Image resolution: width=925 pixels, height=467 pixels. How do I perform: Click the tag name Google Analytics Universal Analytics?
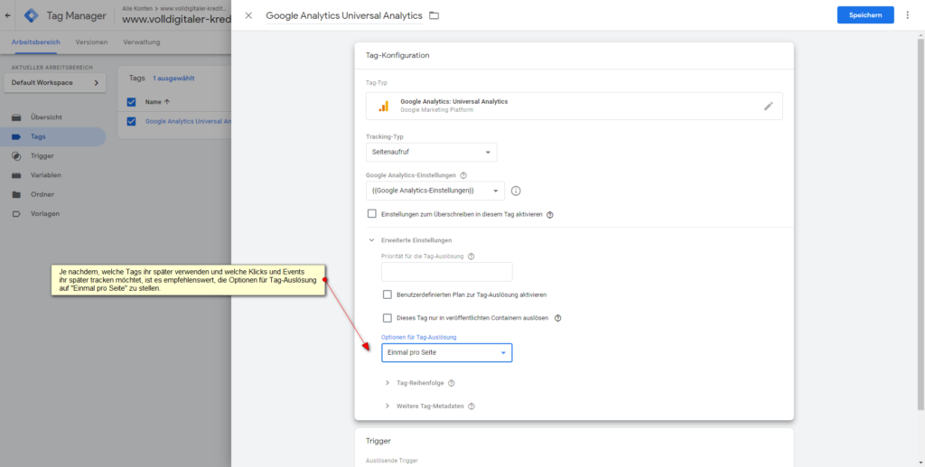coord(344,15)
